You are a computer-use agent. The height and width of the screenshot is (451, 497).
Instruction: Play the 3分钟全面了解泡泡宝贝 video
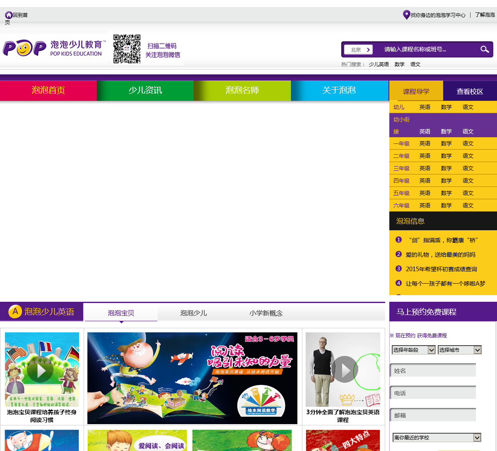click(x=343, y=370)
